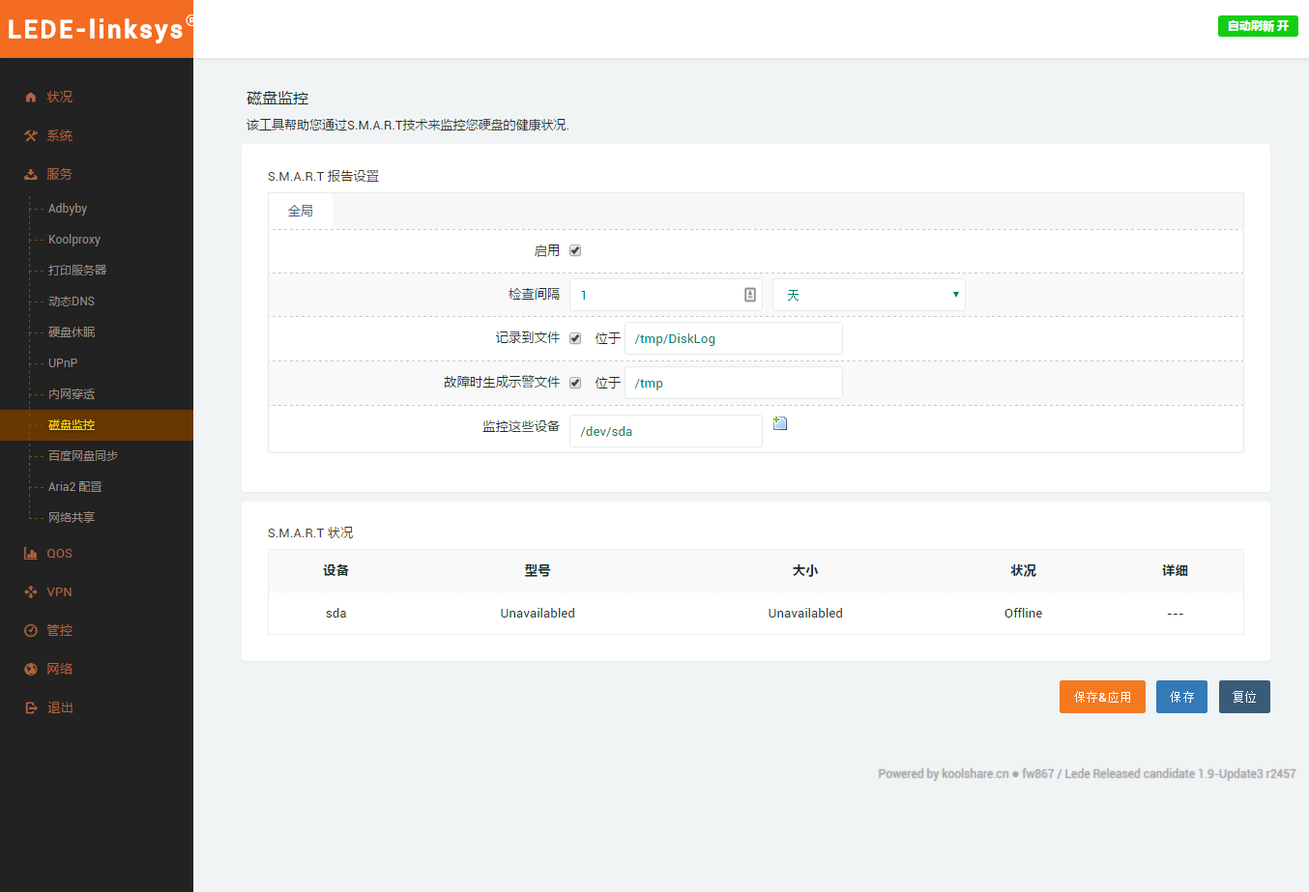Click the bar chart icon beside QOS
Viewport: 1309px width, 892px height.
coord(31,554)
